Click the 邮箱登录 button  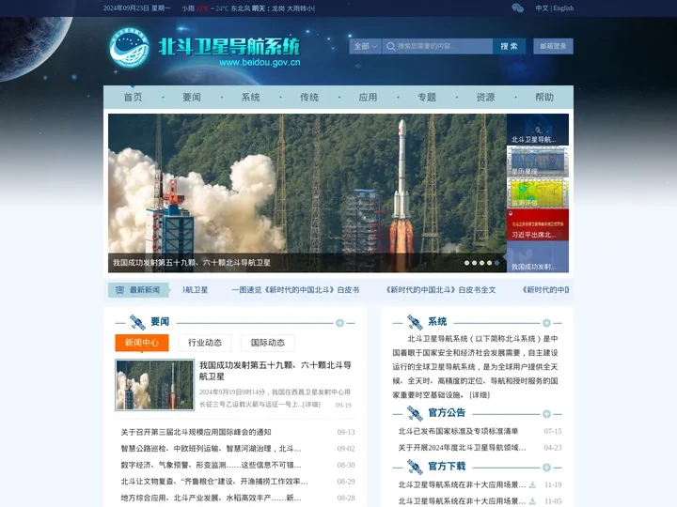(x=553, y=46)
